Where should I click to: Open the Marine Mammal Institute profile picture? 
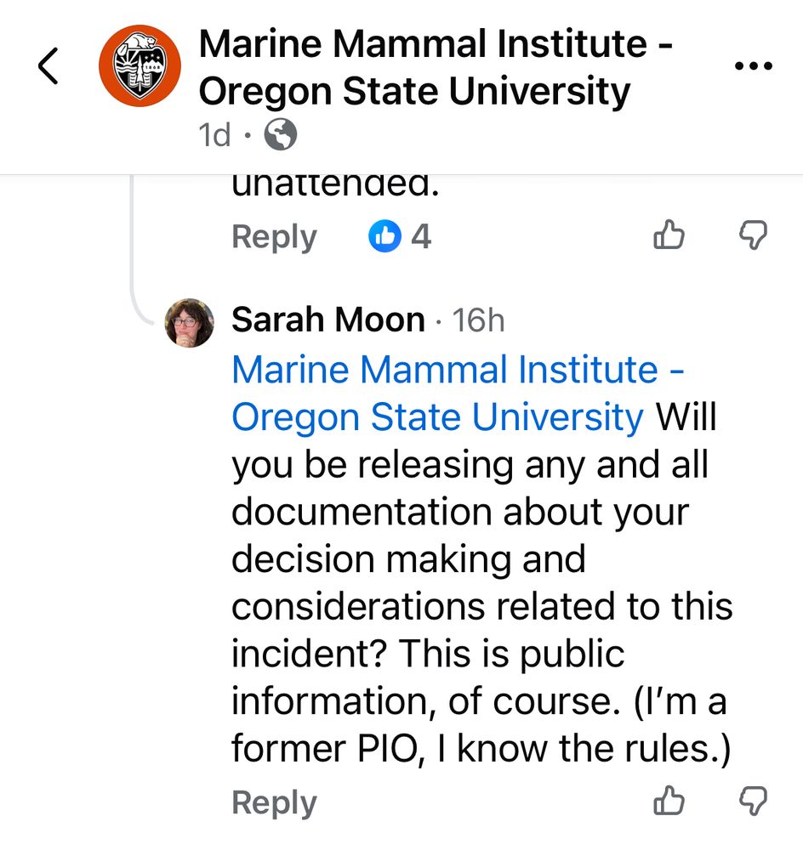click(x=141, y=66)
